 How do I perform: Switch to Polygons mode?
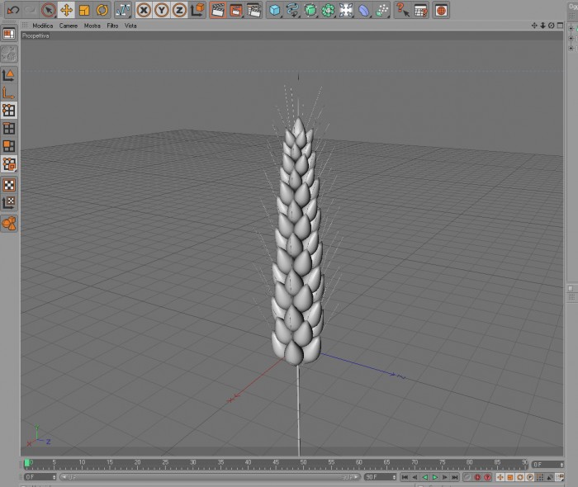pyautogui.click(x=9, y=146)
